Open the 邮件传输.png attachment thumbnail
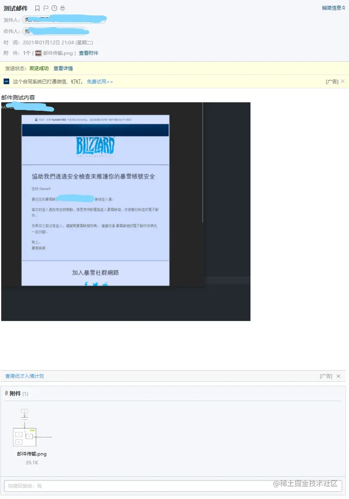The image size is (349, 499). point(32,428)
